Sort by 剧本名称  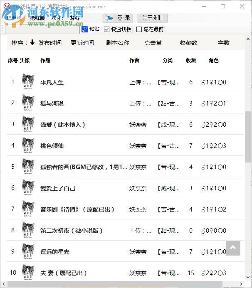point(118,43)
